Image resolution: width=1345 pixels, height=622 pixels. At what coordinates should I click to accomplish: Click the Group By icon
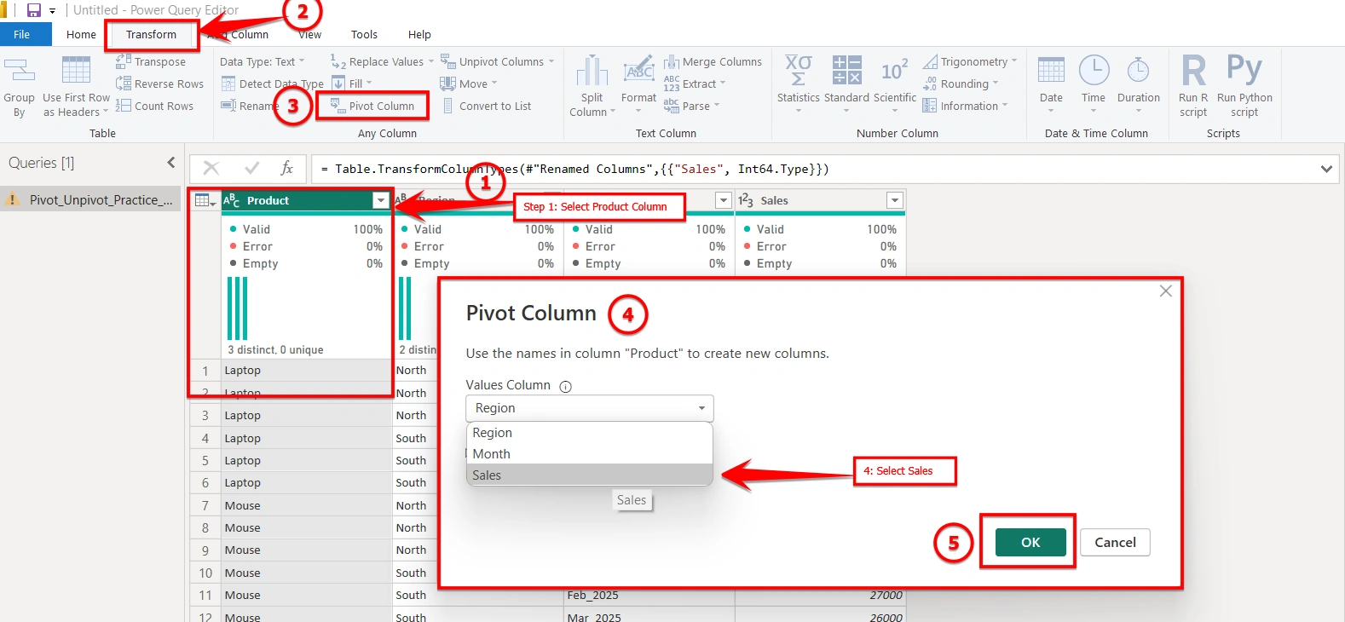point(19,71)
